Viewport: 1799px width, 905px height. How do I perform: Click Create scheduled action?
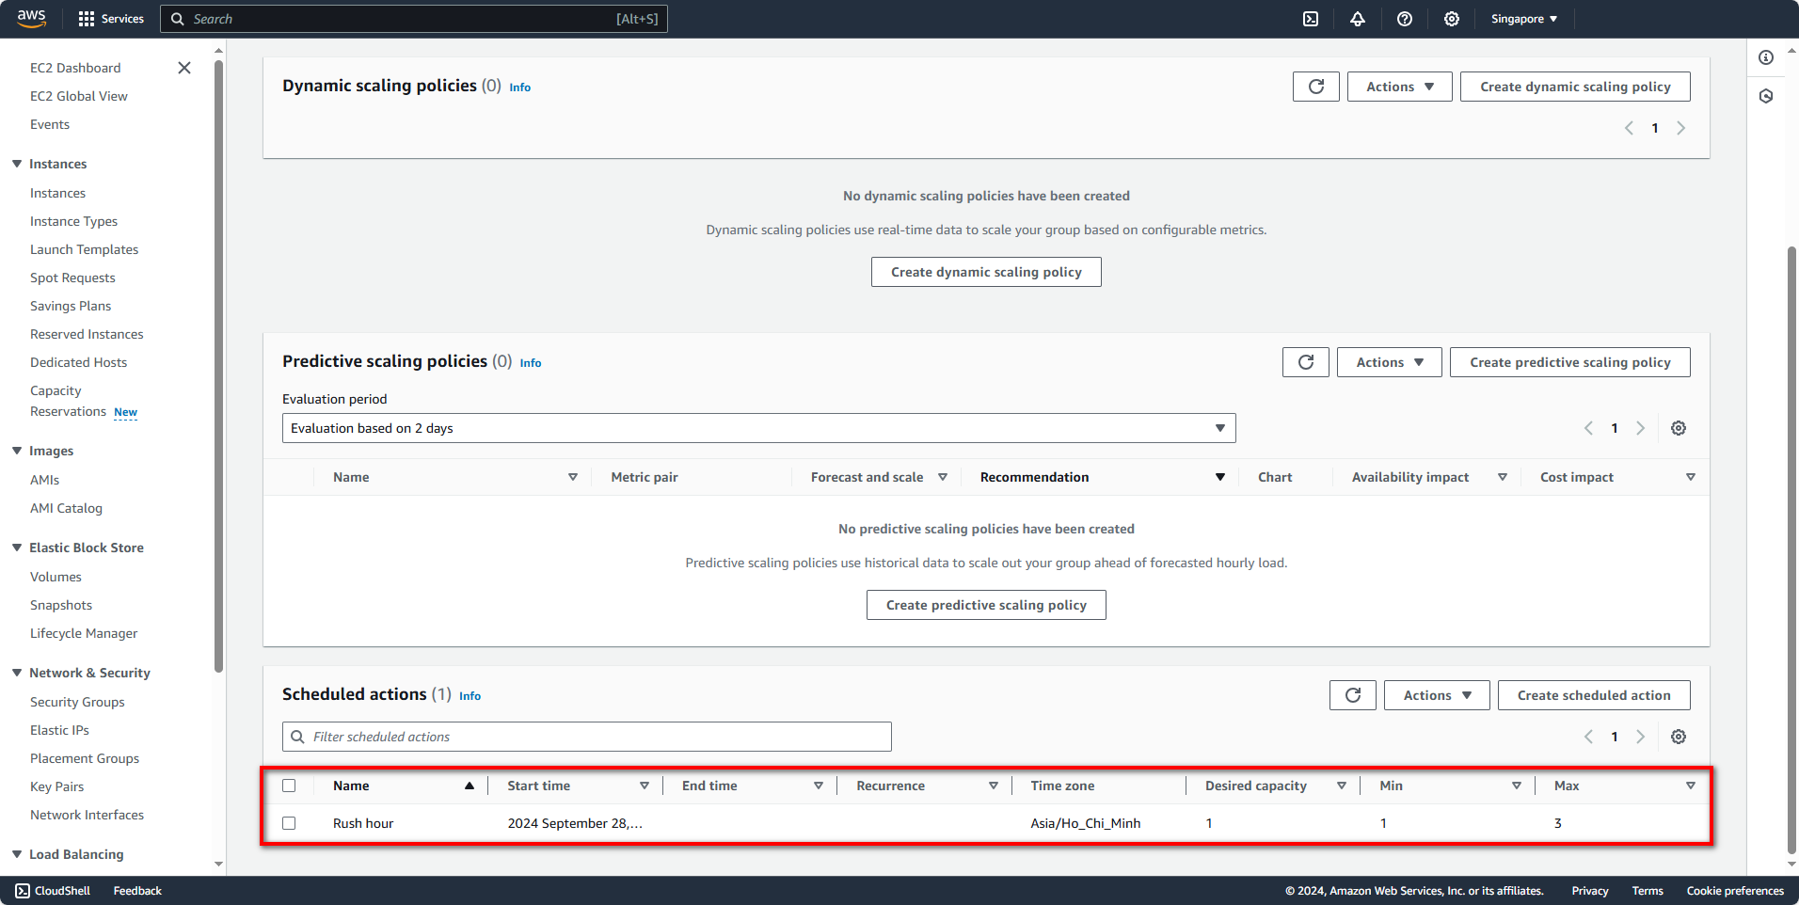(1593, 694)
